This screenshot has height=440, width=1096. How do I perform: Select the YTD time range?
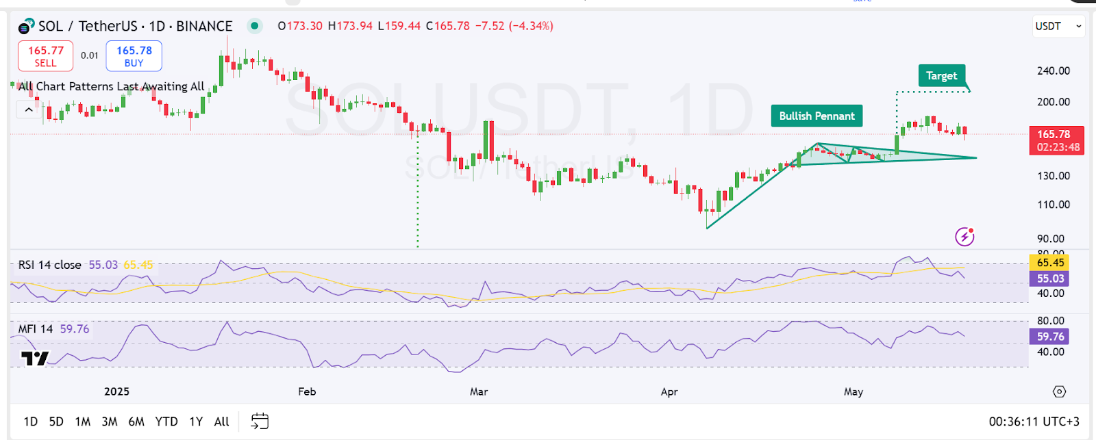[x=166, y=422]
